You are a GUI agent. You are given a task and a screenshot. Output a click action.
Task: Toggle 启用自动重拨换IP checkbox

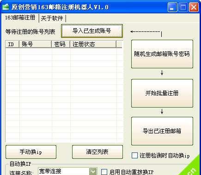coord(104,172)
